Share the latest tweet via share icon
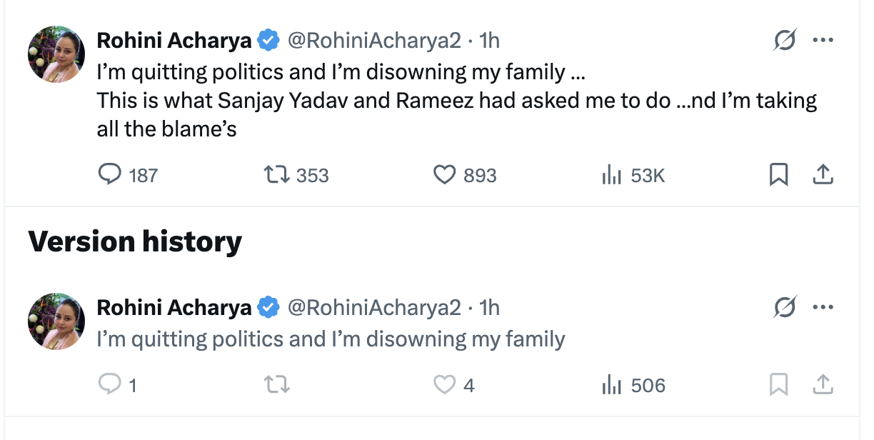Image resolution: width=874 pixels, height=440 pixels. [x=823, y=174]
